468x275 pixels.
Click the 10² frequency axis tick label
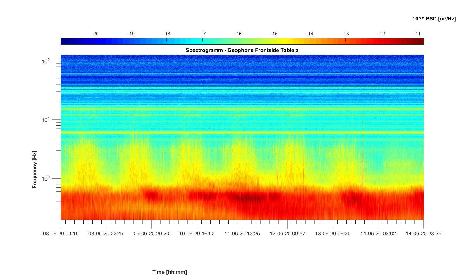(x=46, y=61)
